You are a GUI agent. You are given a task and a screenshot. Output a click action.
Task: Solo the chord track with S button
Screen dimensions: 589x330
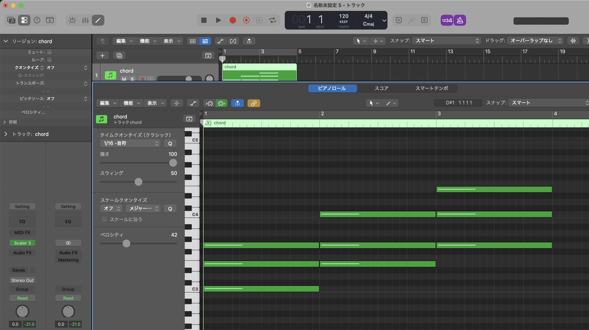pyautogui.click(x=132, y=79)
